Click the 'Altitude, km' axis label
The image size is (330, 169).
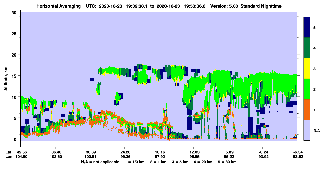6,76
